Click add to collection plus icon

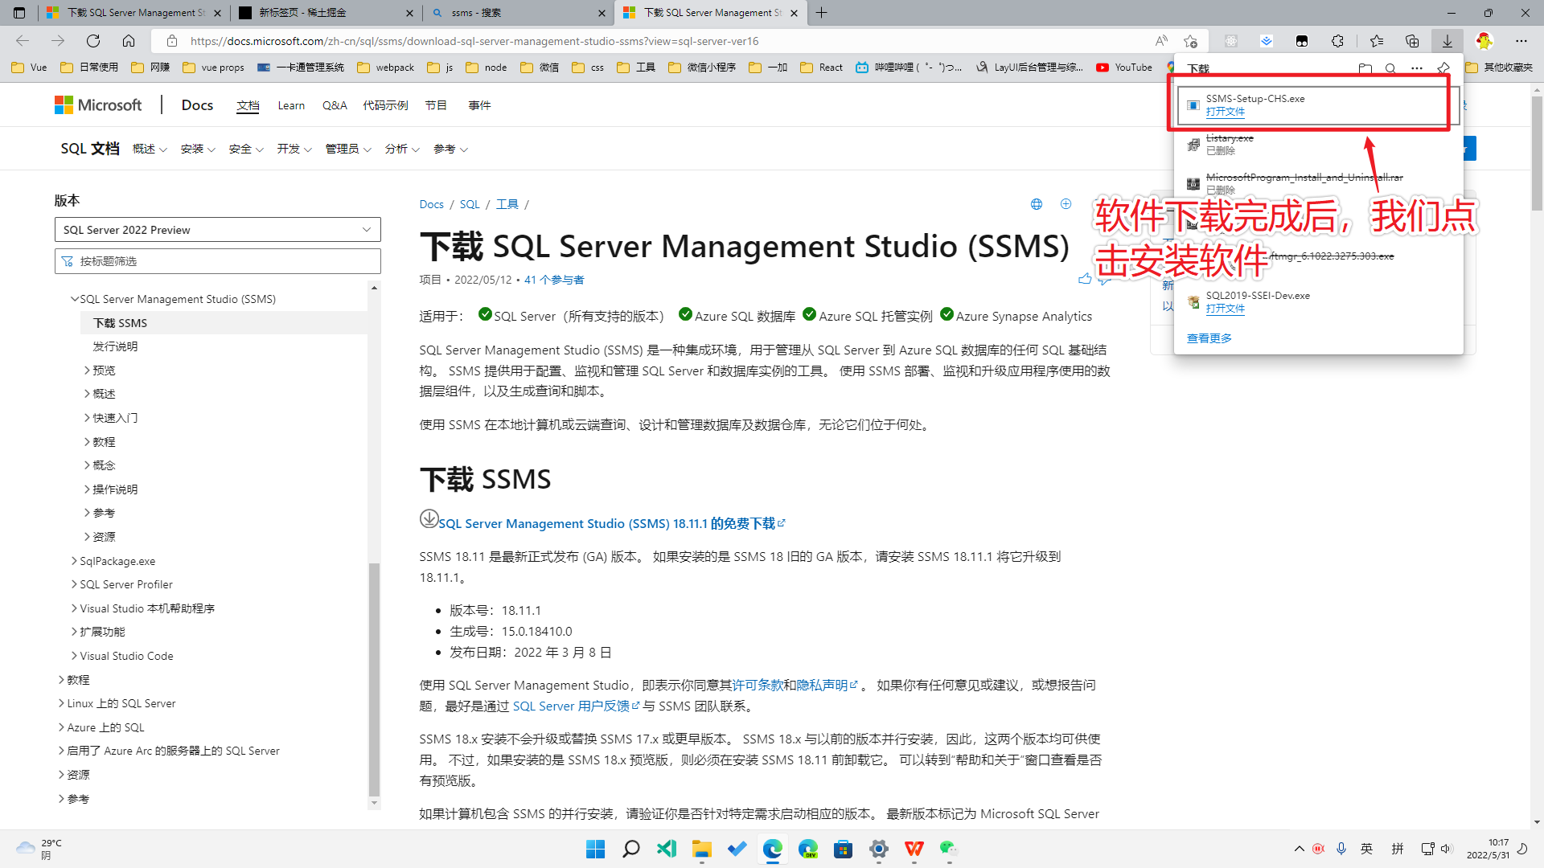(x=1066, y=204)
